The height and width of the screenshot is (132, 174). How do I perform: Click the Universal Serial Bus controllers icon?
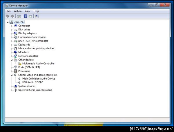click(16, 90)
